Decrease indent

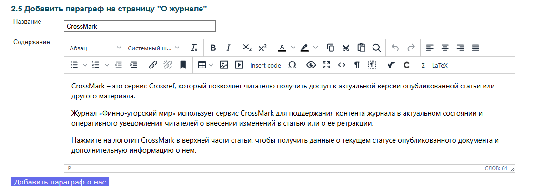[118, 65]
